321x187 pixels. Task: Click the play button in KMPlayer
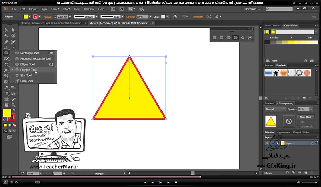tap(160, 182)
